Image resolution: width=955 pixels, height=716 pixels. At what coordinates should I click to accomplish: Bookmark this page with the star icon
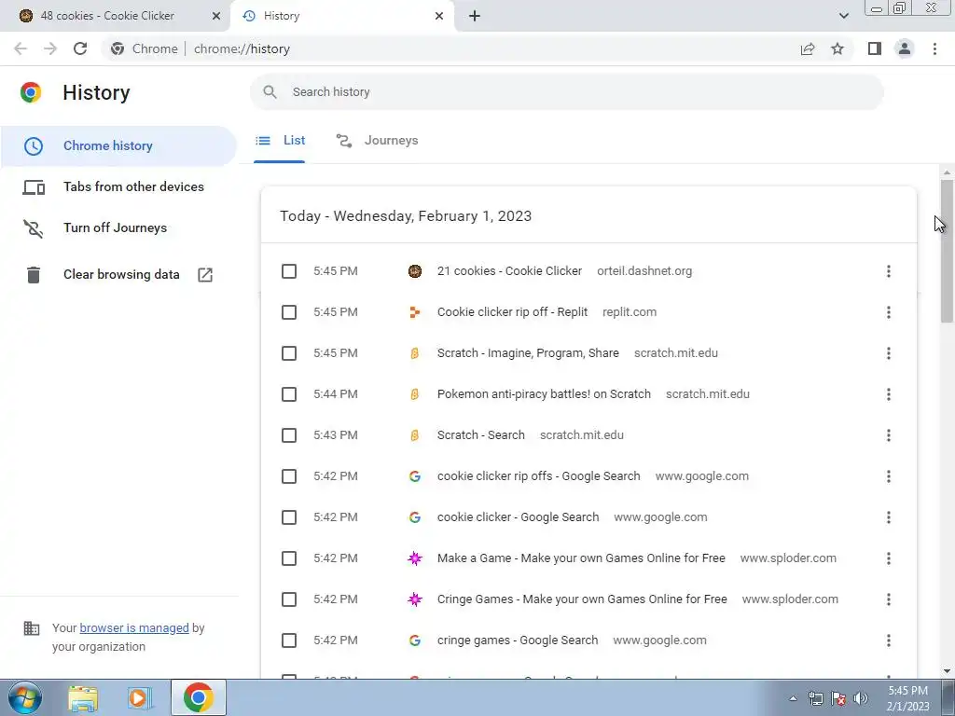point(837,48)
